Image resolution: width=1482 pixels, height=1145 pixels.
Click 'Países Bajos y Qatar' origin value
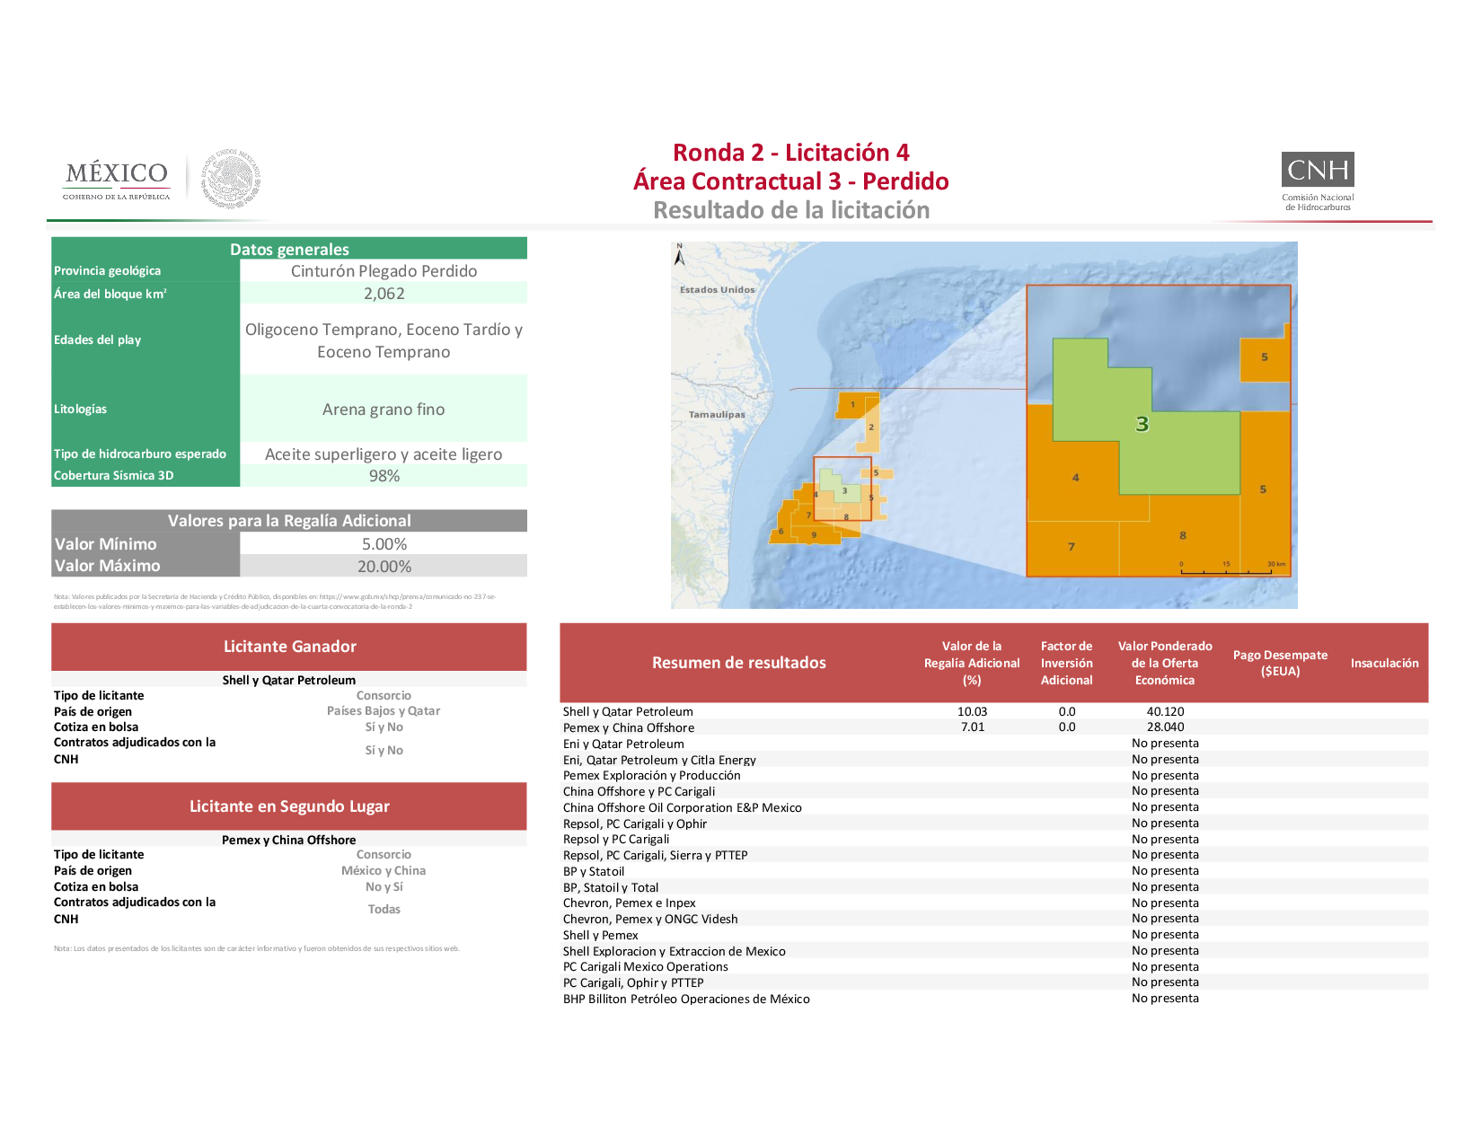[384, 711]
